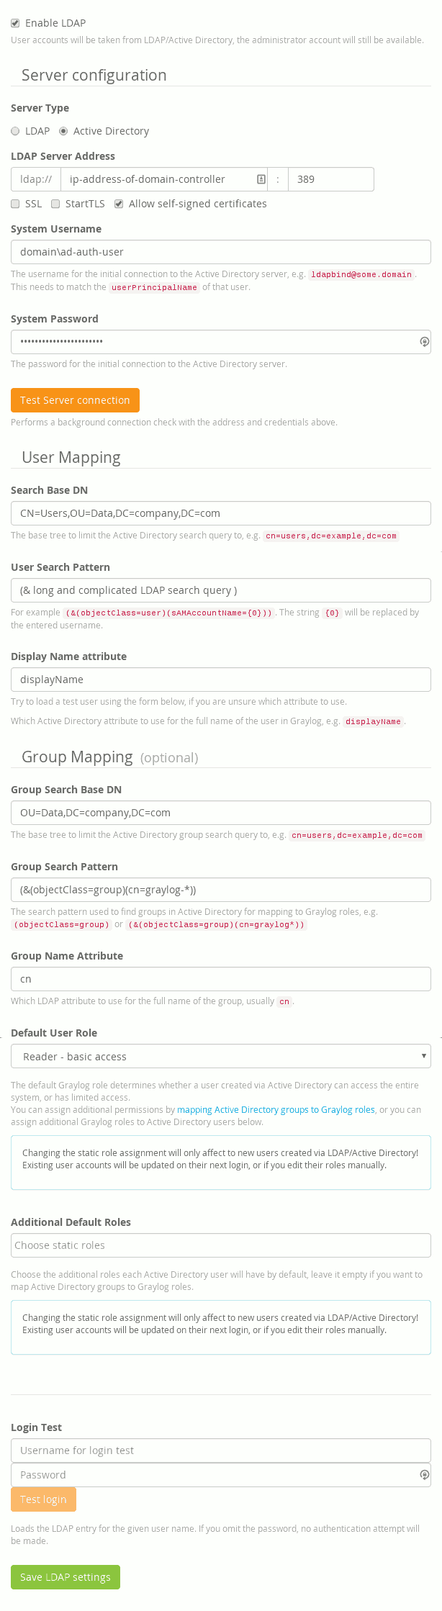Image resolution: width=442 pixels, height=1611 pixels.
Task: Select the Active Directory radio button
Action: (62, 130)
